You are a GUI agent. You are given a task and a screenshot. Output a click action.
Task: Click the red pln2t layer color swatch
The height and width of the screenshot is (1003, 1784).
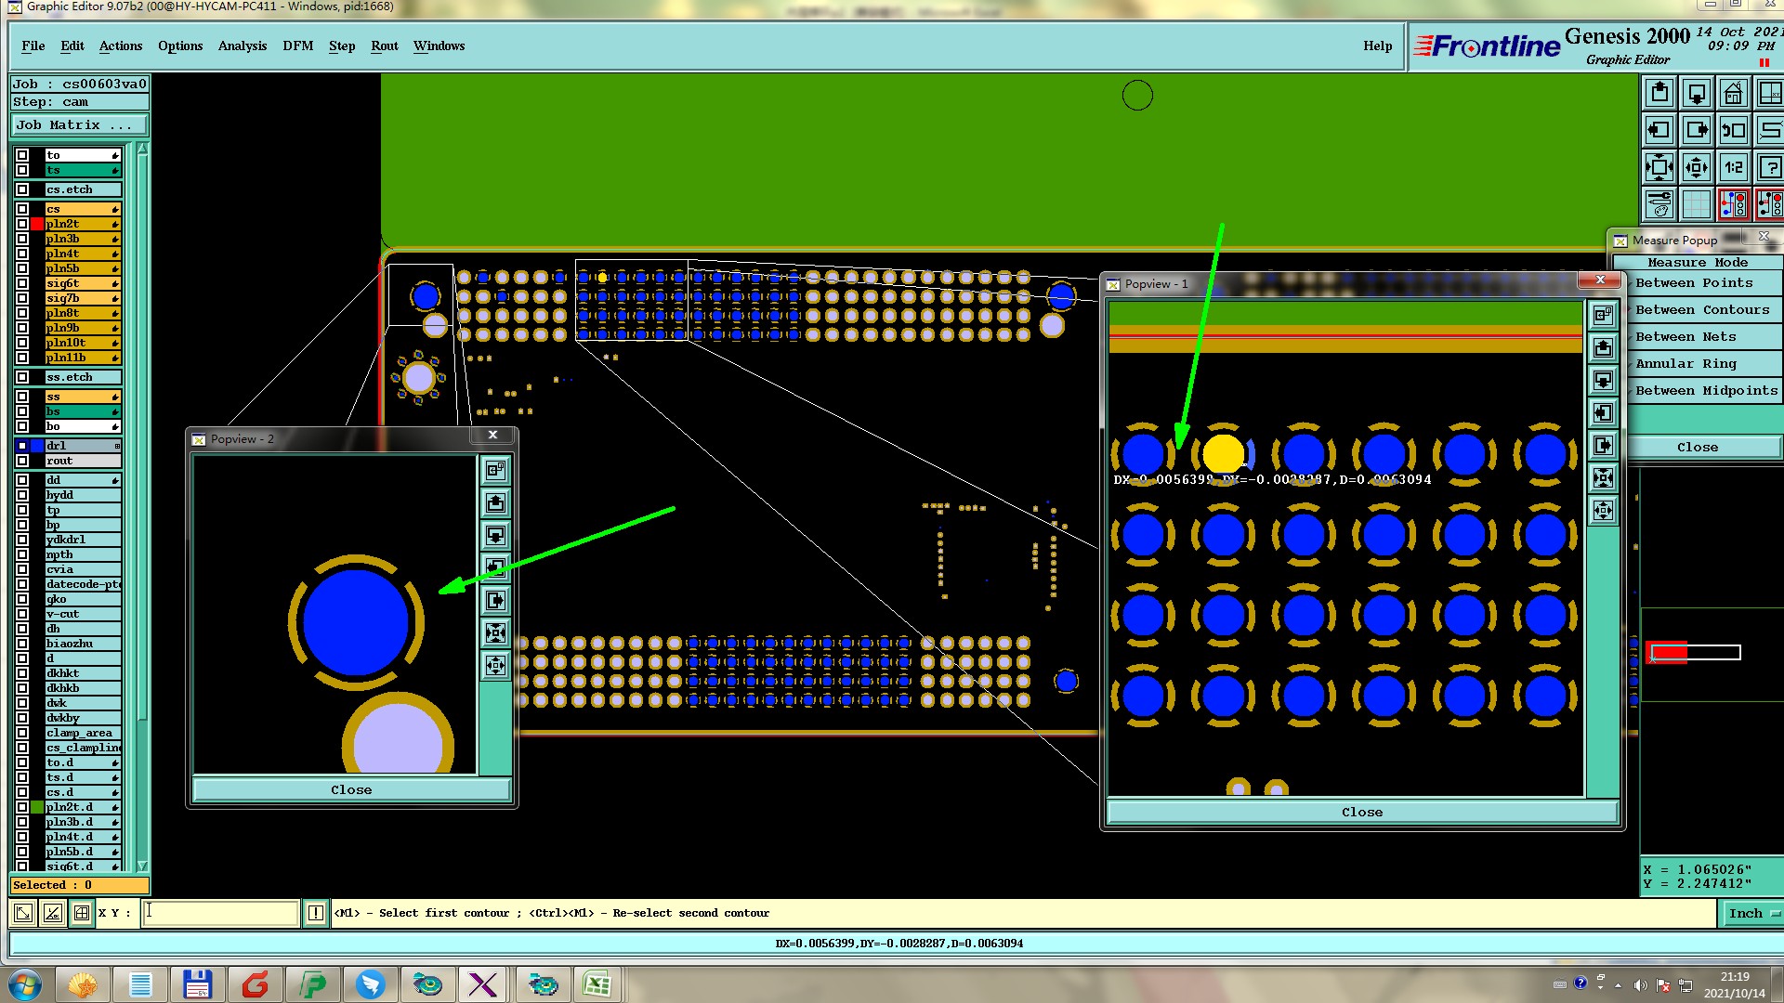tap(37, 224)
